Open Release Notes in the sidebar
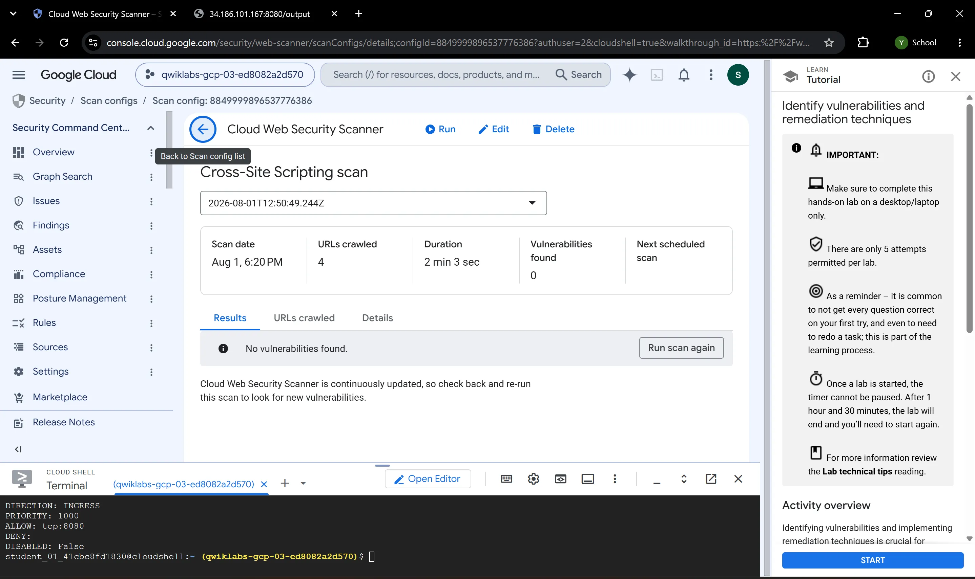975x579 pixels. pyautogui.click(x=64, y=422)
